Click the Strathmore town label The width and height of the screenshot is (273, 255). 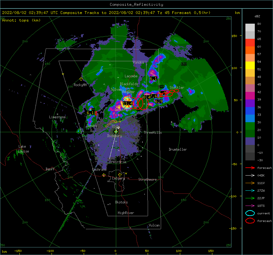tap(147, 180)
